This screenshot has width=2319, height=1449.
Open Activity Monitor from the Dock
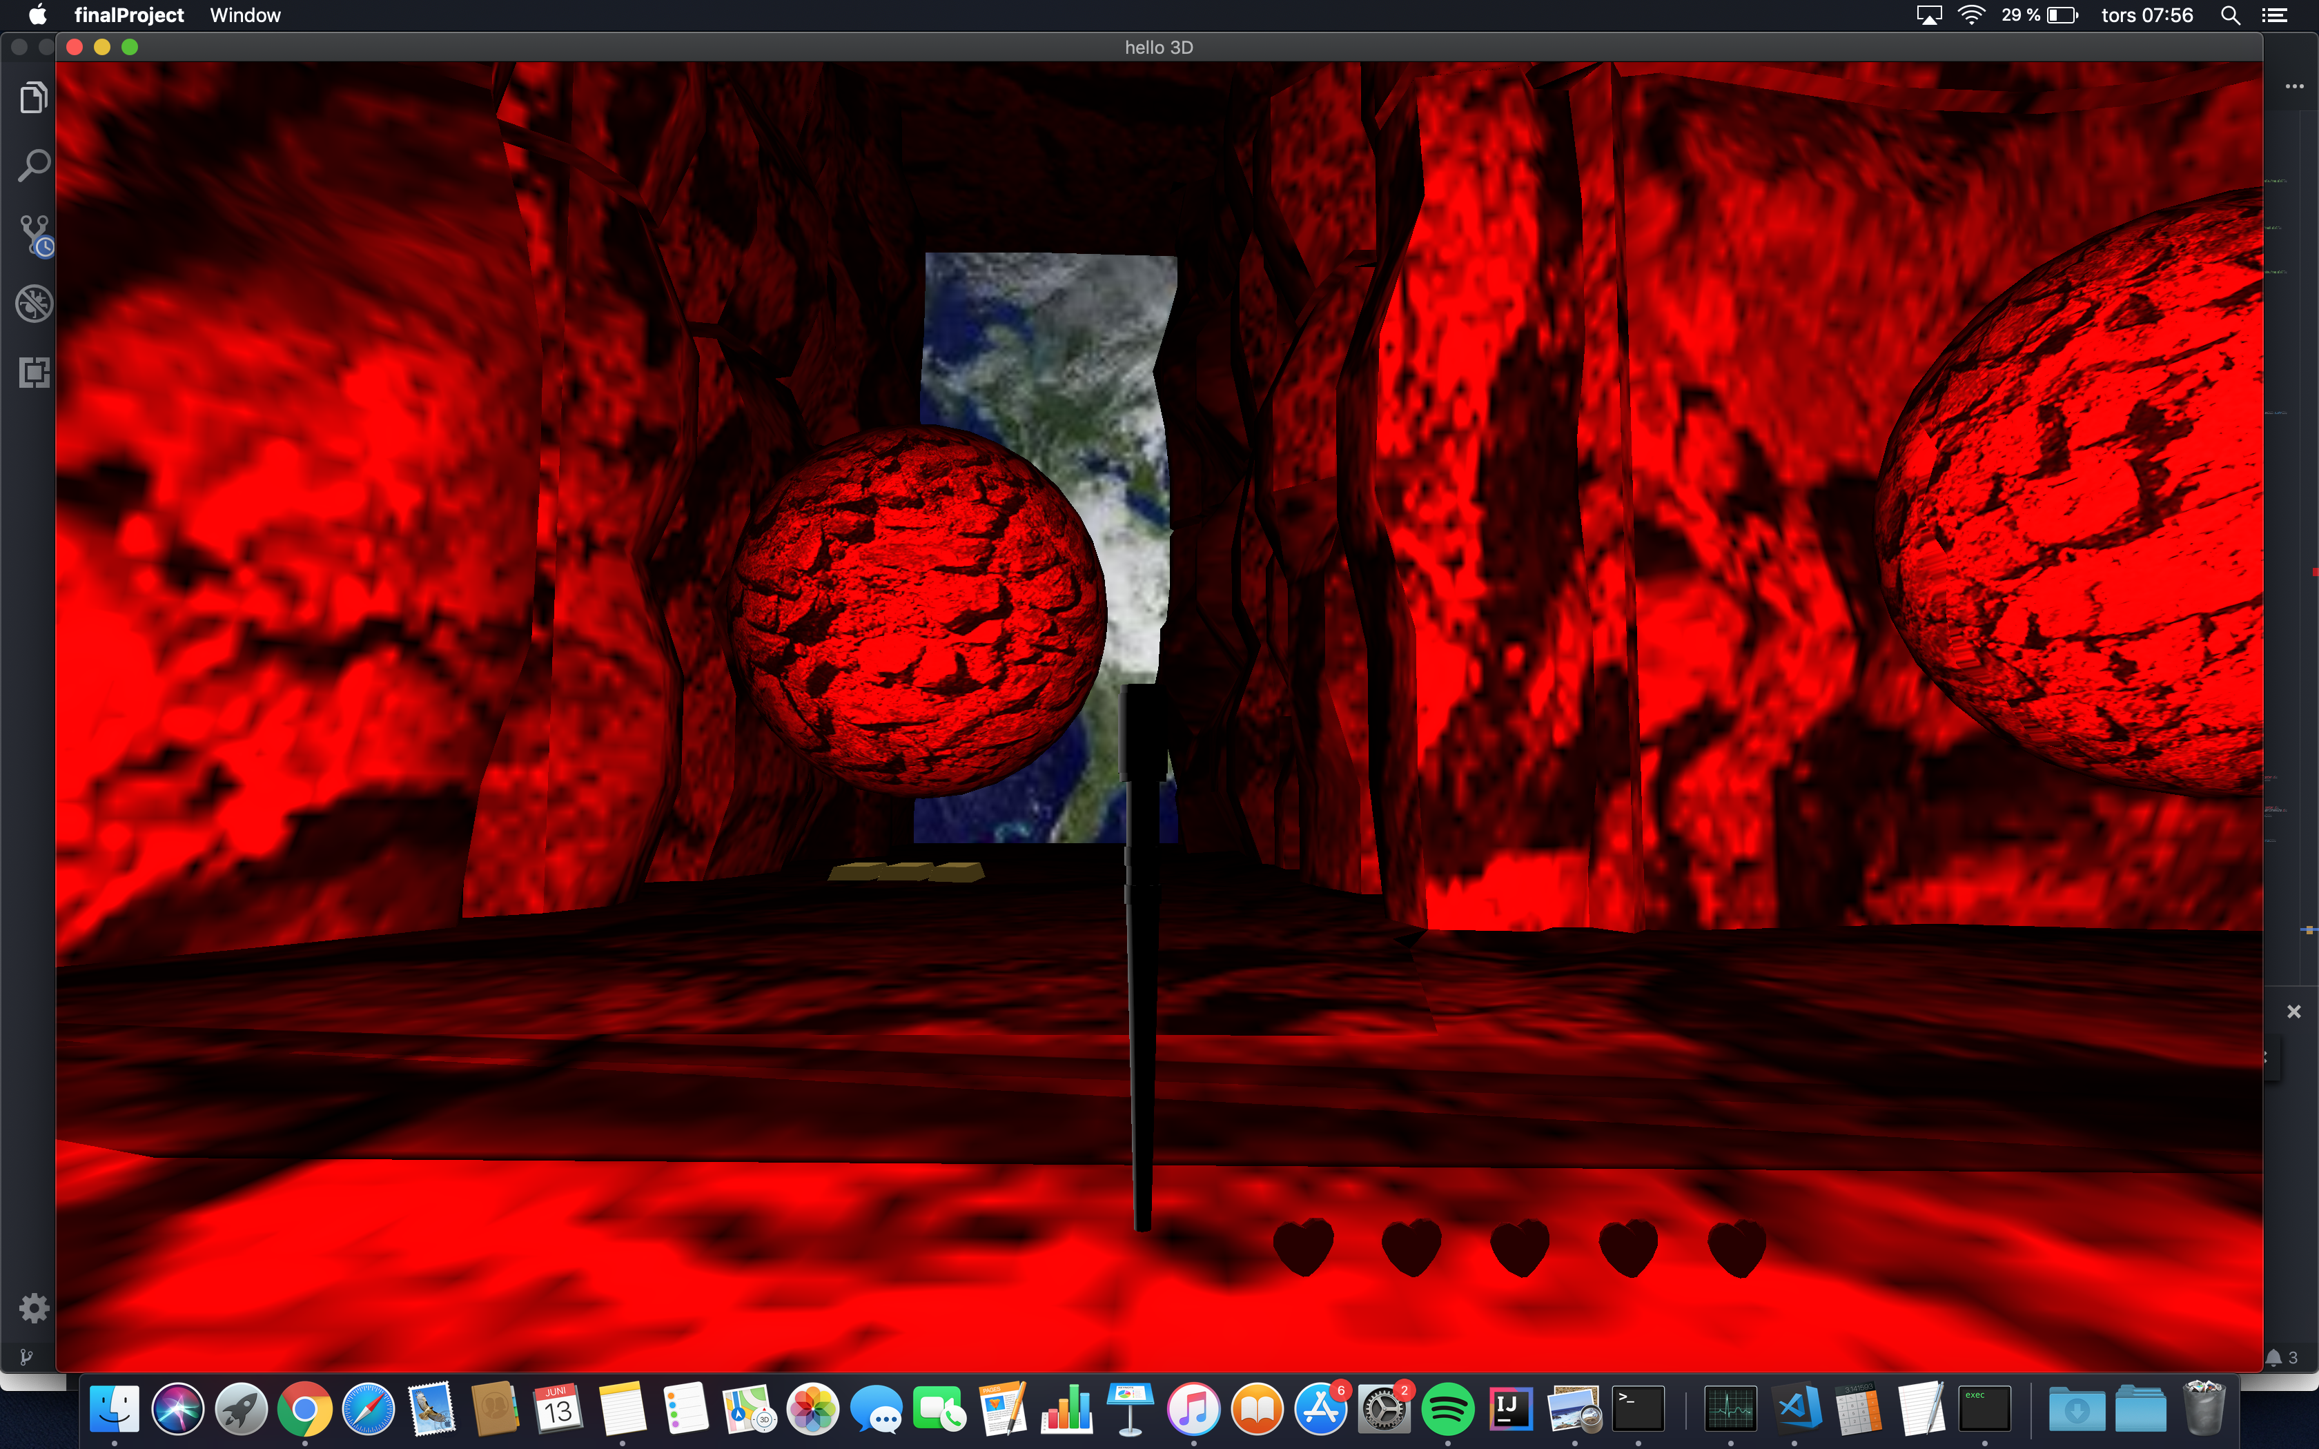pyautogui.click(x=1731, y=1409)
